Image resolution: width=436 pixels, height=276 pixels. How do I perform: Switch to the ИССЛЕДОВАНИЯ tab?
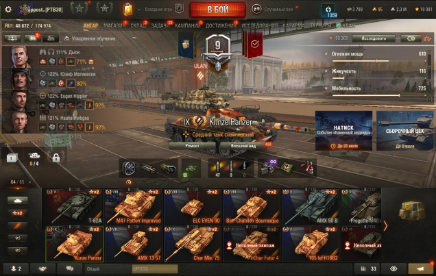pos(259,25)
